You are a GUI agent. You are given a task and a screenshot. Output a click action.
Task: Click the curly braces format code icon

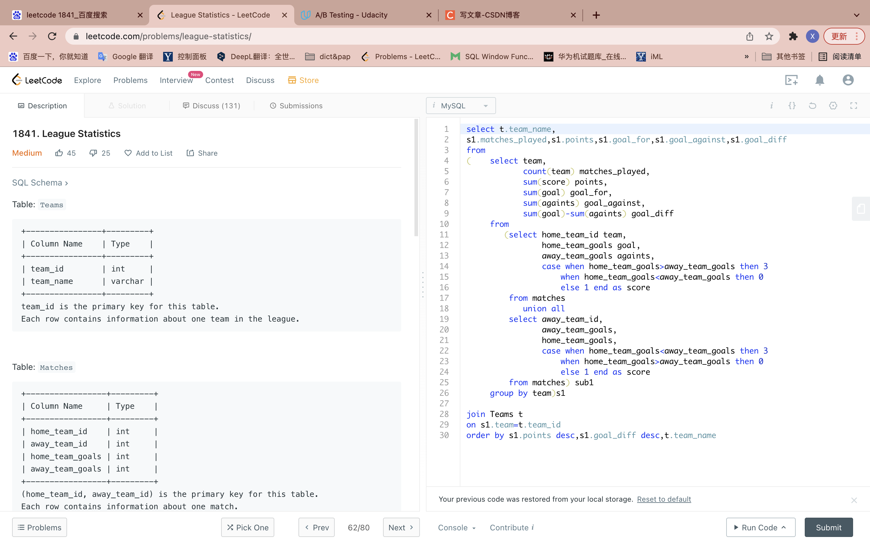point(792,106)
